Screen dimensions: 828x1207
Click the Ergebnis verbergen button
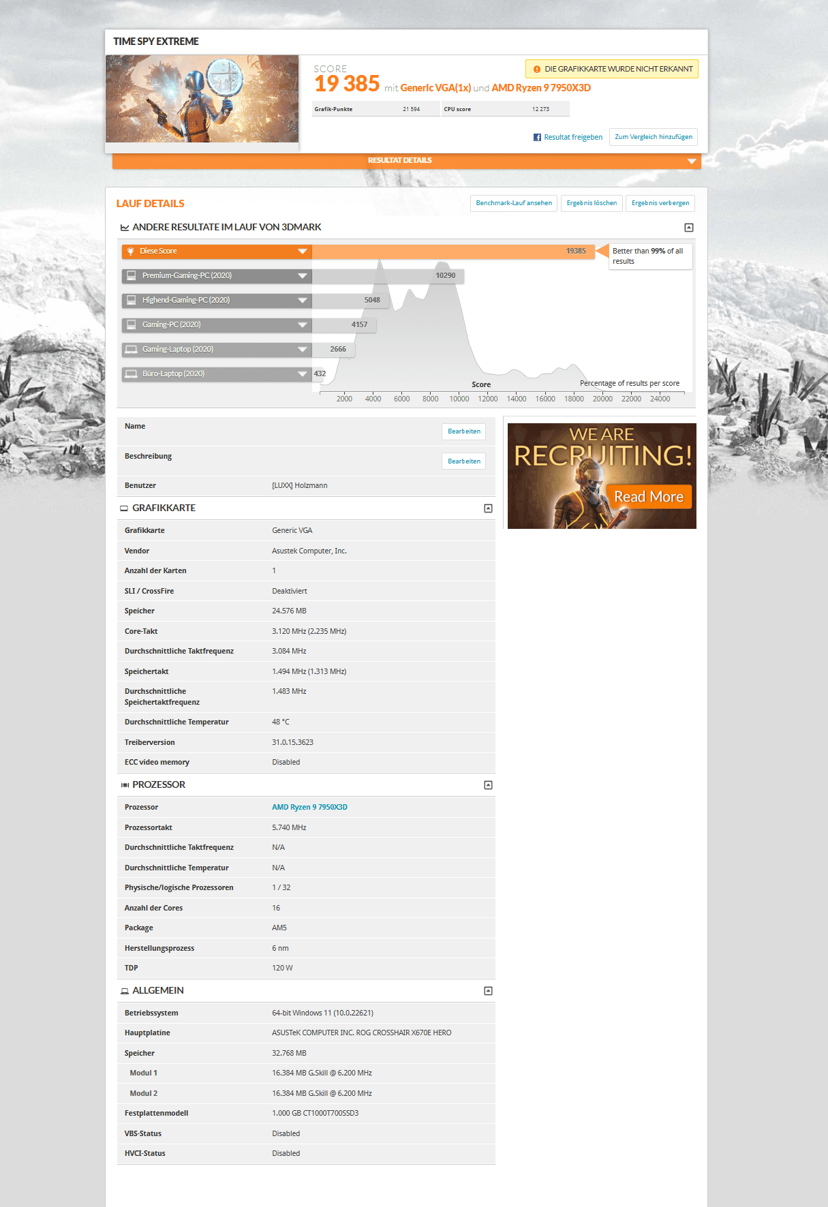[x=660, y=203]
